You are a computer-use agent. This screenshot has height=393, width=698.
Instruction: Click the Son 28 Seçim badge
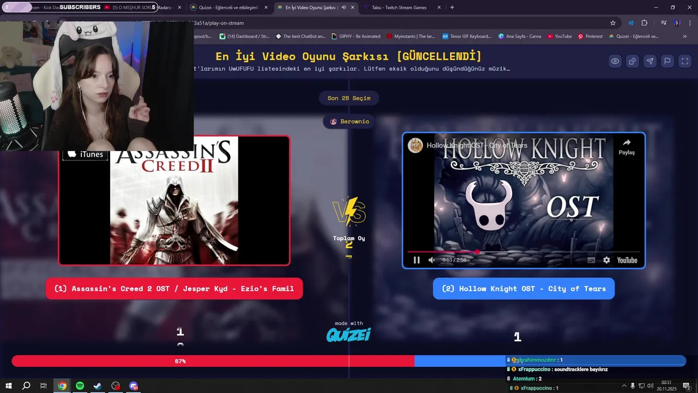point(349,98)
